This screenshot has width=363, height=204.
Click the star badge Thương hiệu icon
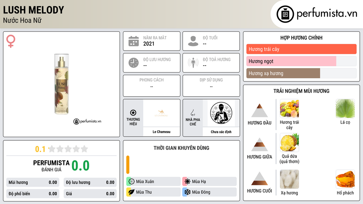coord(133,113)
